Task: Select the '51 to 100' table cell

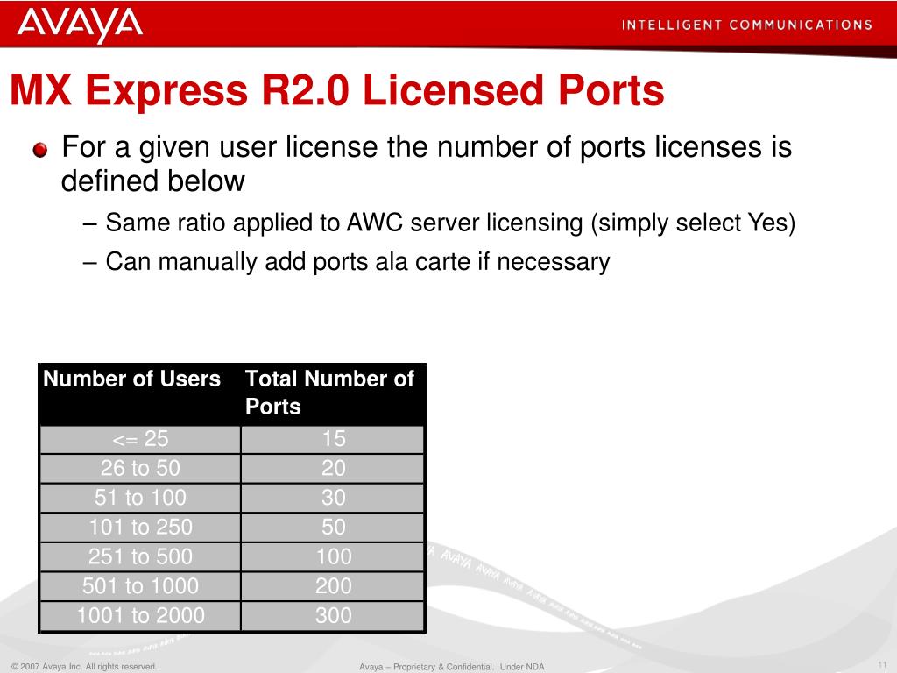Action: coord(140,499)
